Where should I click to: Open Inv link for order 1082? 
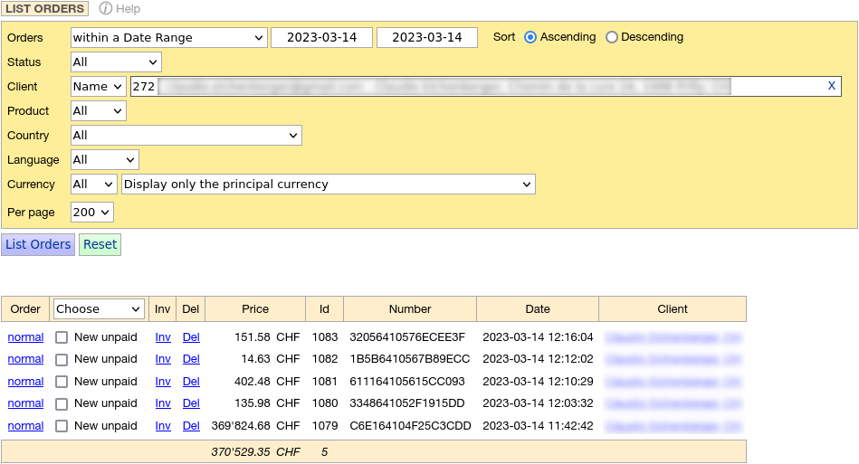pos(163,359)
